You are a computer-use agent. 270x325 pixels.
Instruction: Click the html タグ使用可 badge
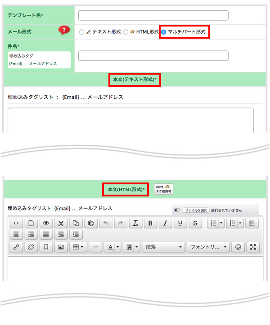163,189
